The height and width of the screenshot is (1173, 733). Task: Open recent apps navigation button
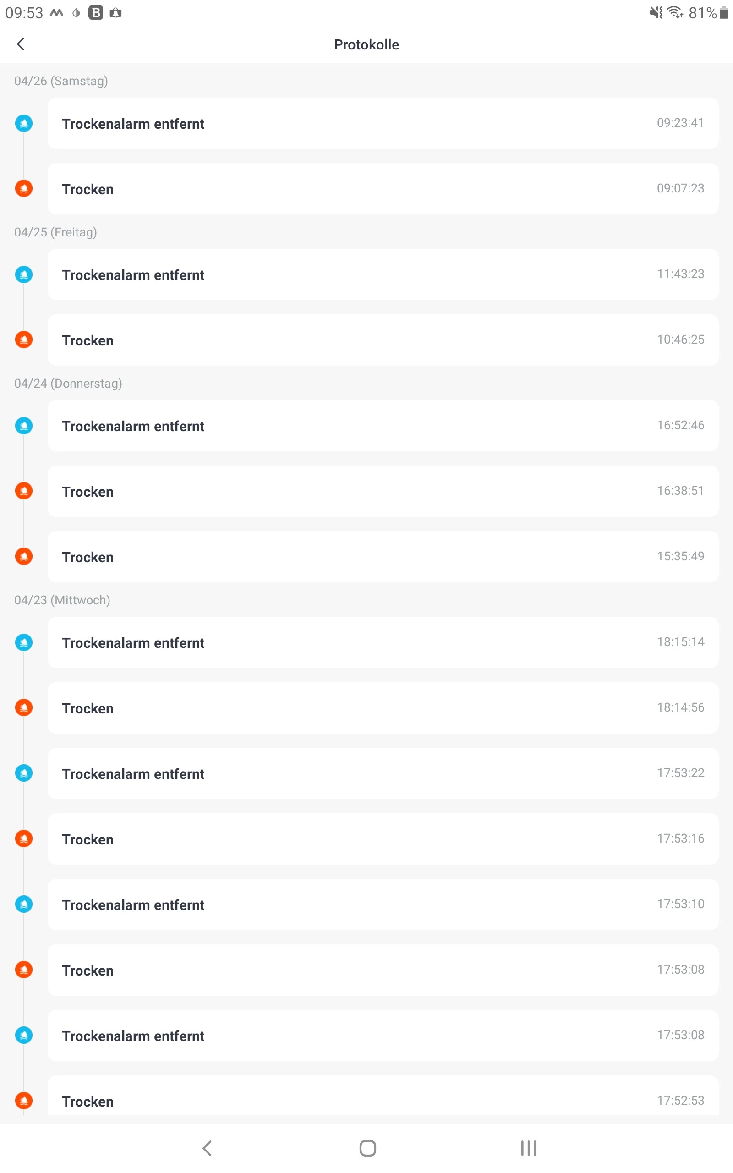point(528,1148)
